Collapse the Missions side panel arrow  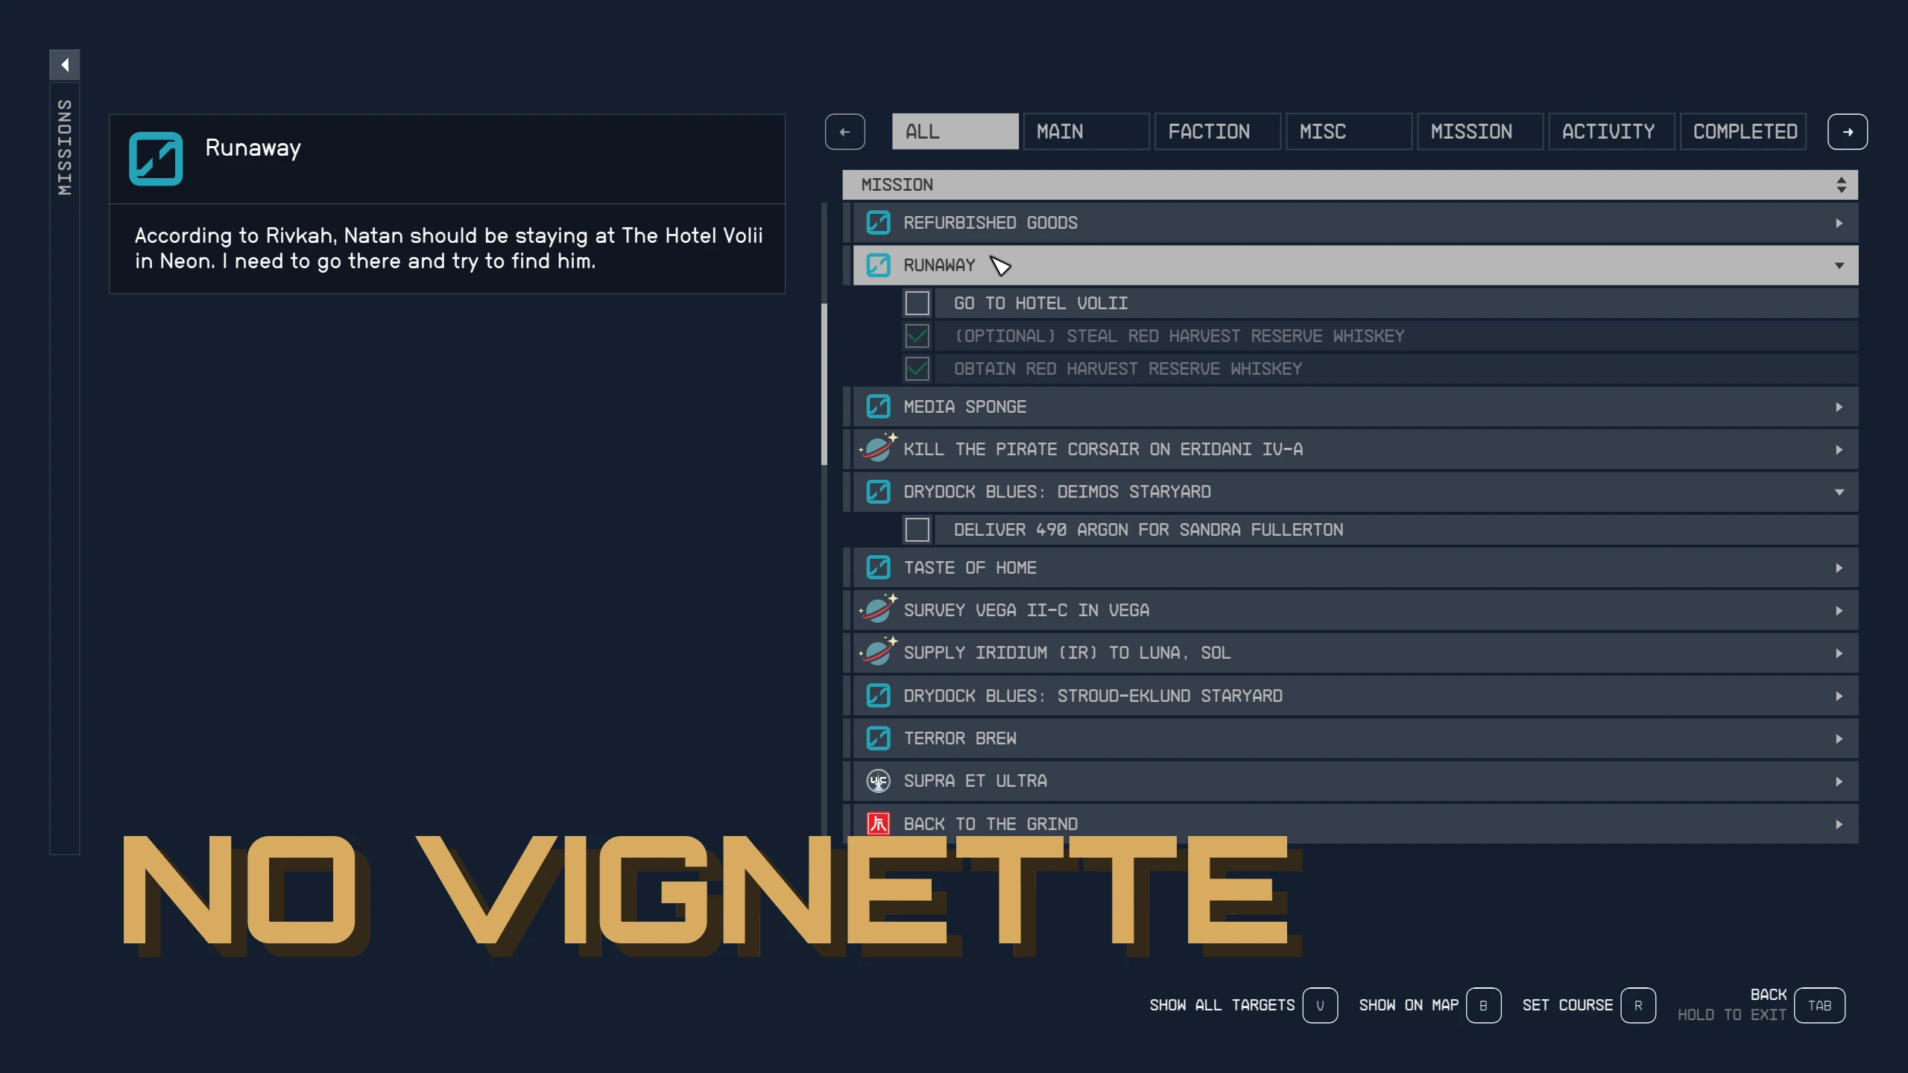(x=65, y=65)
